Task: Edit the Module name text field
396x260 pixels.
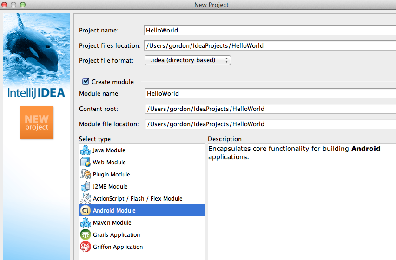Action: (x=270, y=93)
